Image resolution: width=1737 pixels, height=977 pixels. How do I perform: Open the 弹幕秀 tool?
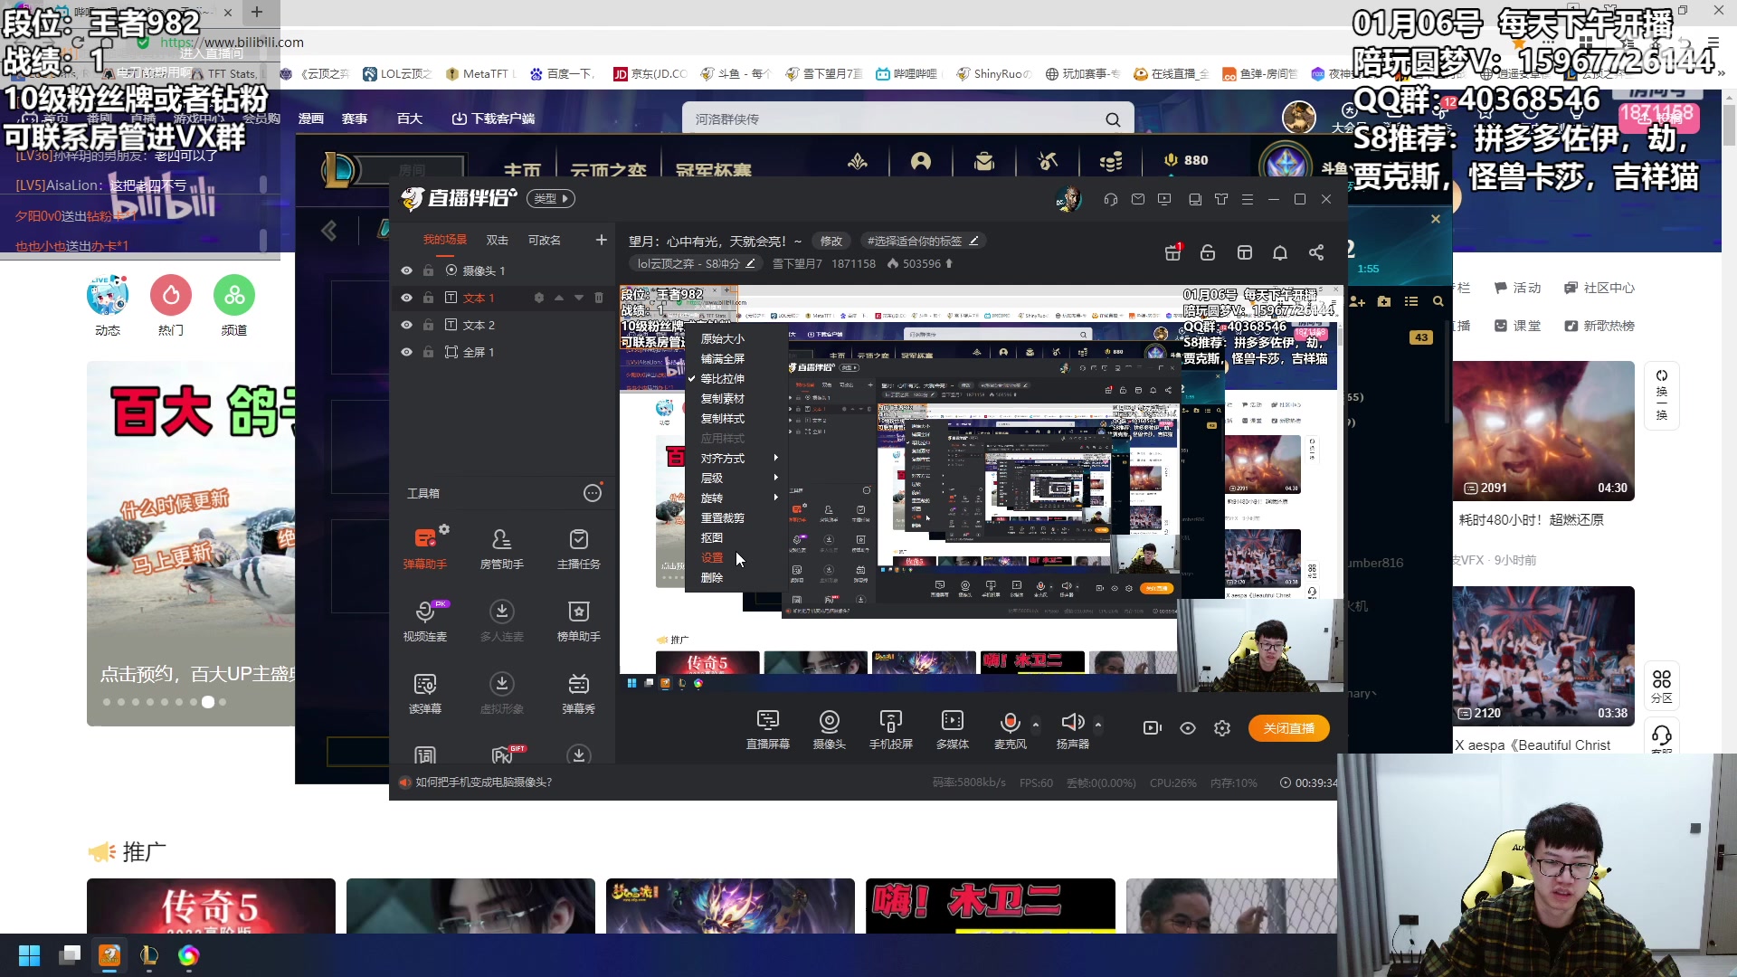tap(578, 693)
